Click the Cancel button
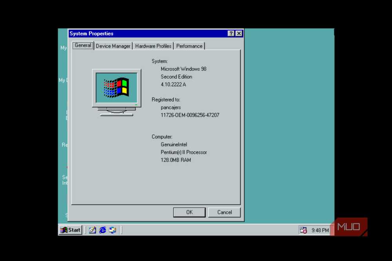Viewport: 392px width, 261px height. [x=224, y=212]
